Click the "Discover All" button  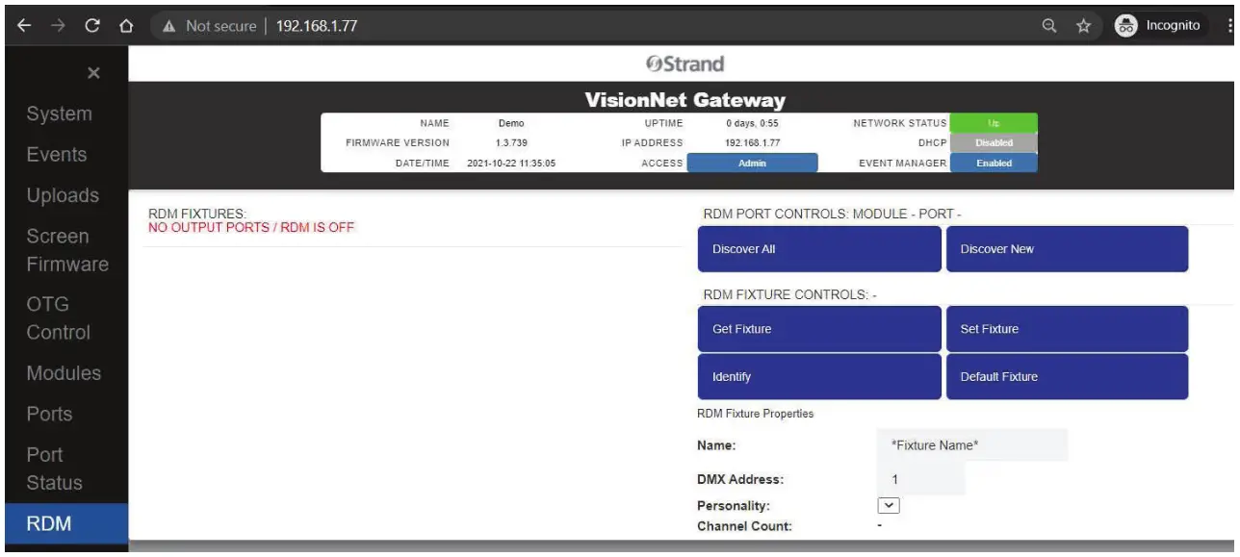point(819,248)
